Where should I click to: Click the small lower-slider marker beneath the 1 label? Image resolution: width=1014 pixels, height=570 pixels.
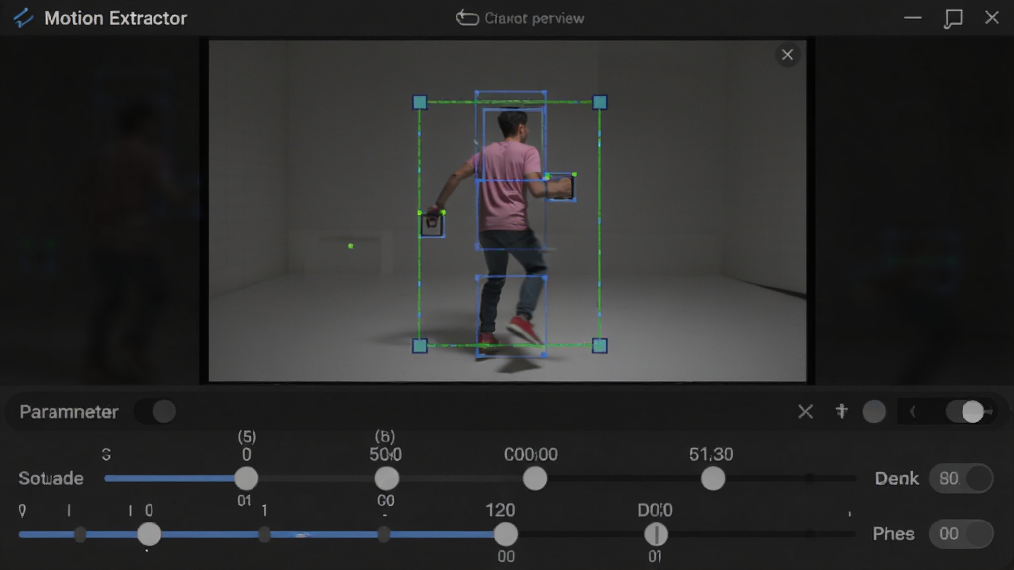pos(264,534)
